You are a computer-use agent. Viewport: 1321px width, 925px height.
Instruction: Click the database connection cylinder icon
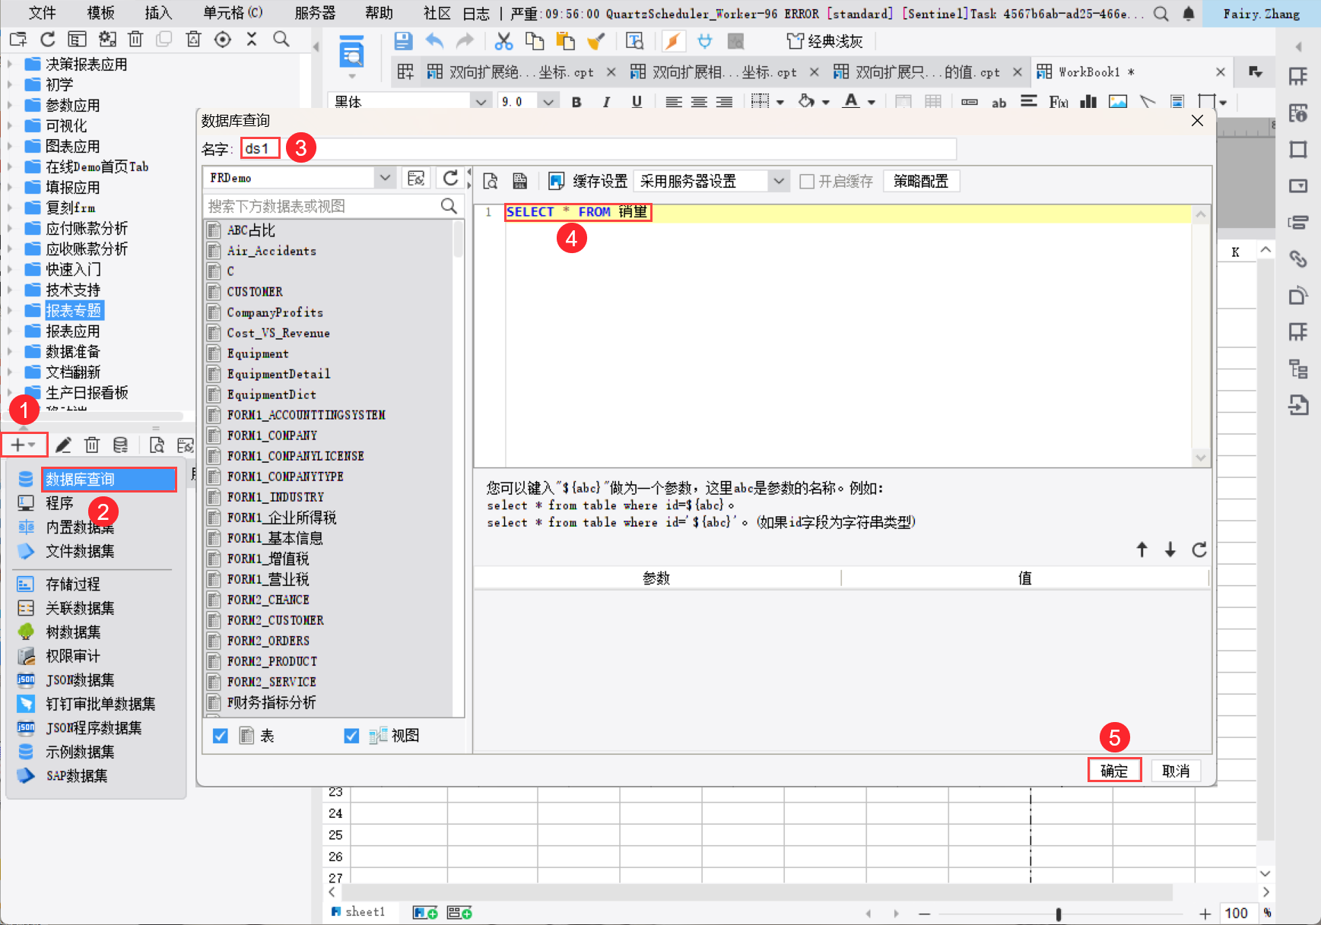coord(120,445)
